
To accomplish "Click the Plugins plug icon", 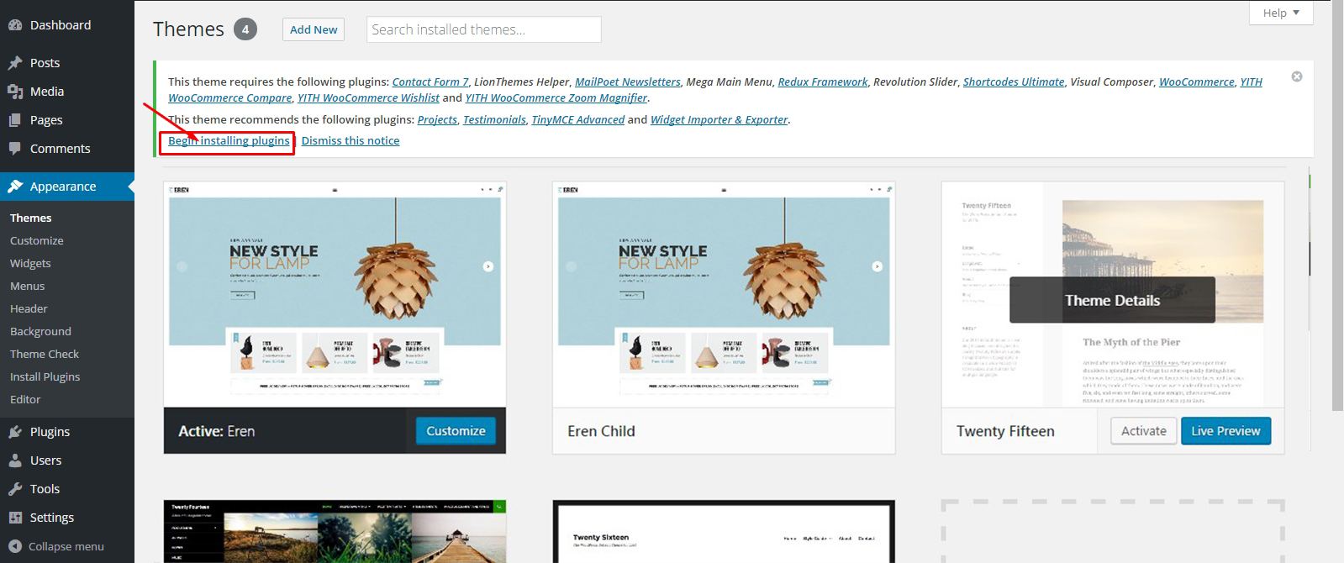I will click(15, 432).
